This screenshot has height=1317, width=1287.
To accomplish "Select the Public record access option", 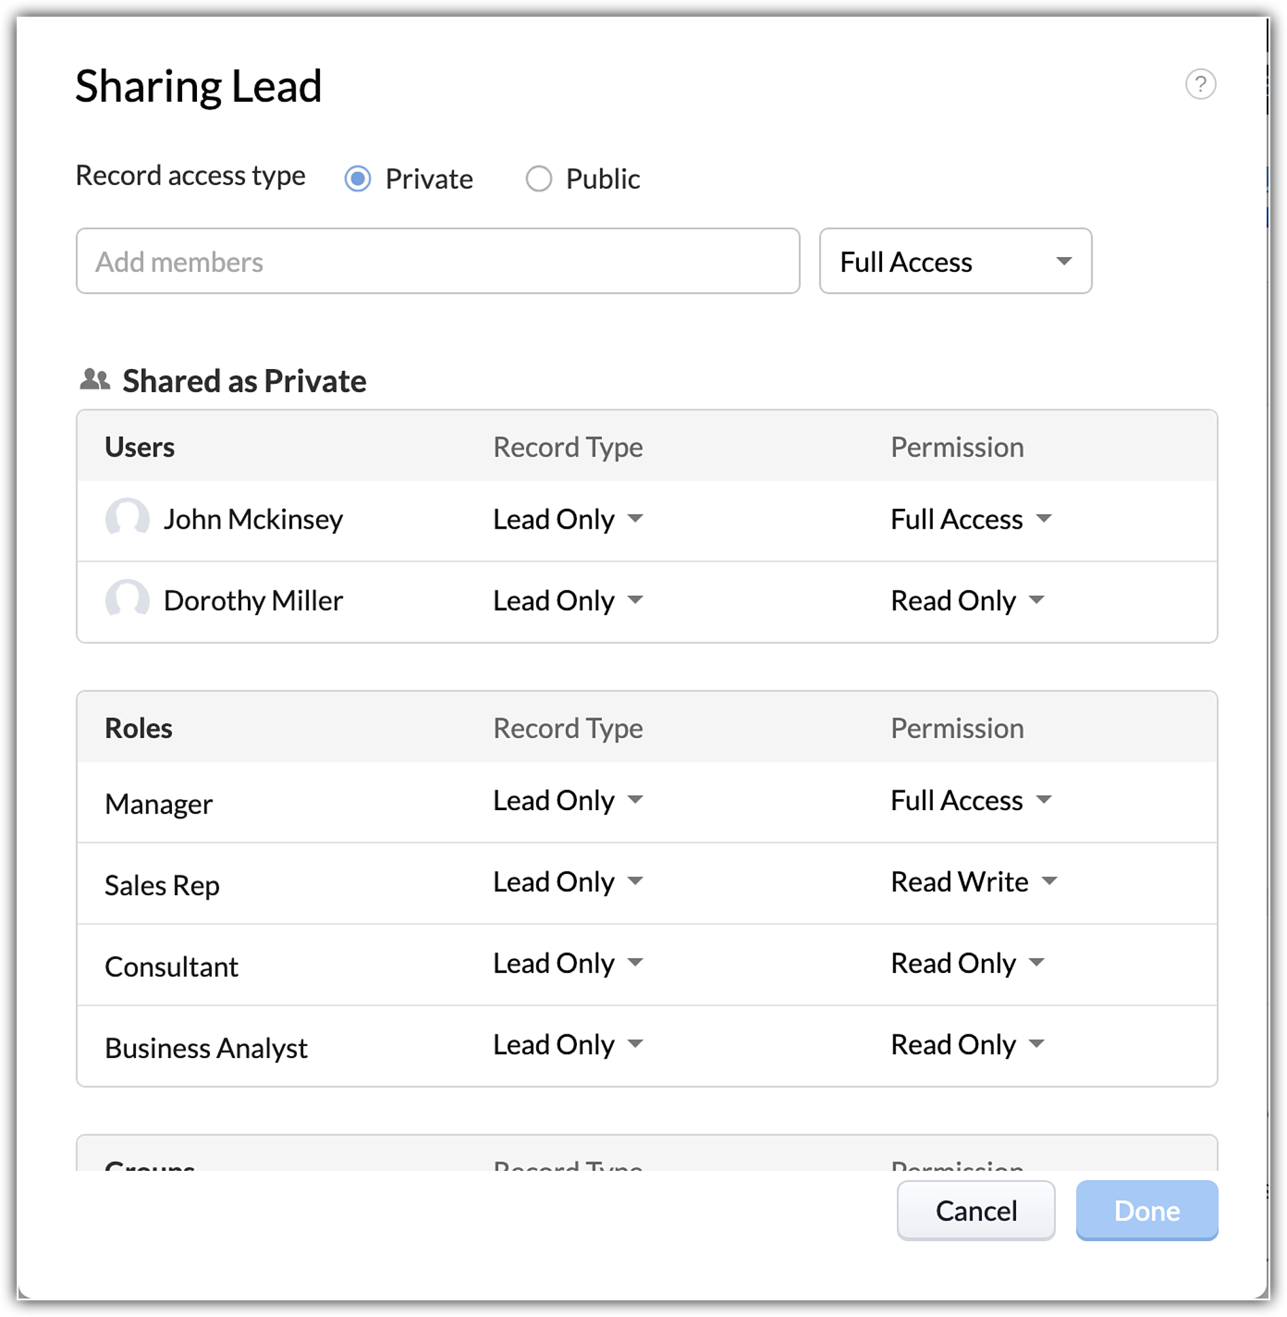I will pyautogui.click(x=539, y=179).
